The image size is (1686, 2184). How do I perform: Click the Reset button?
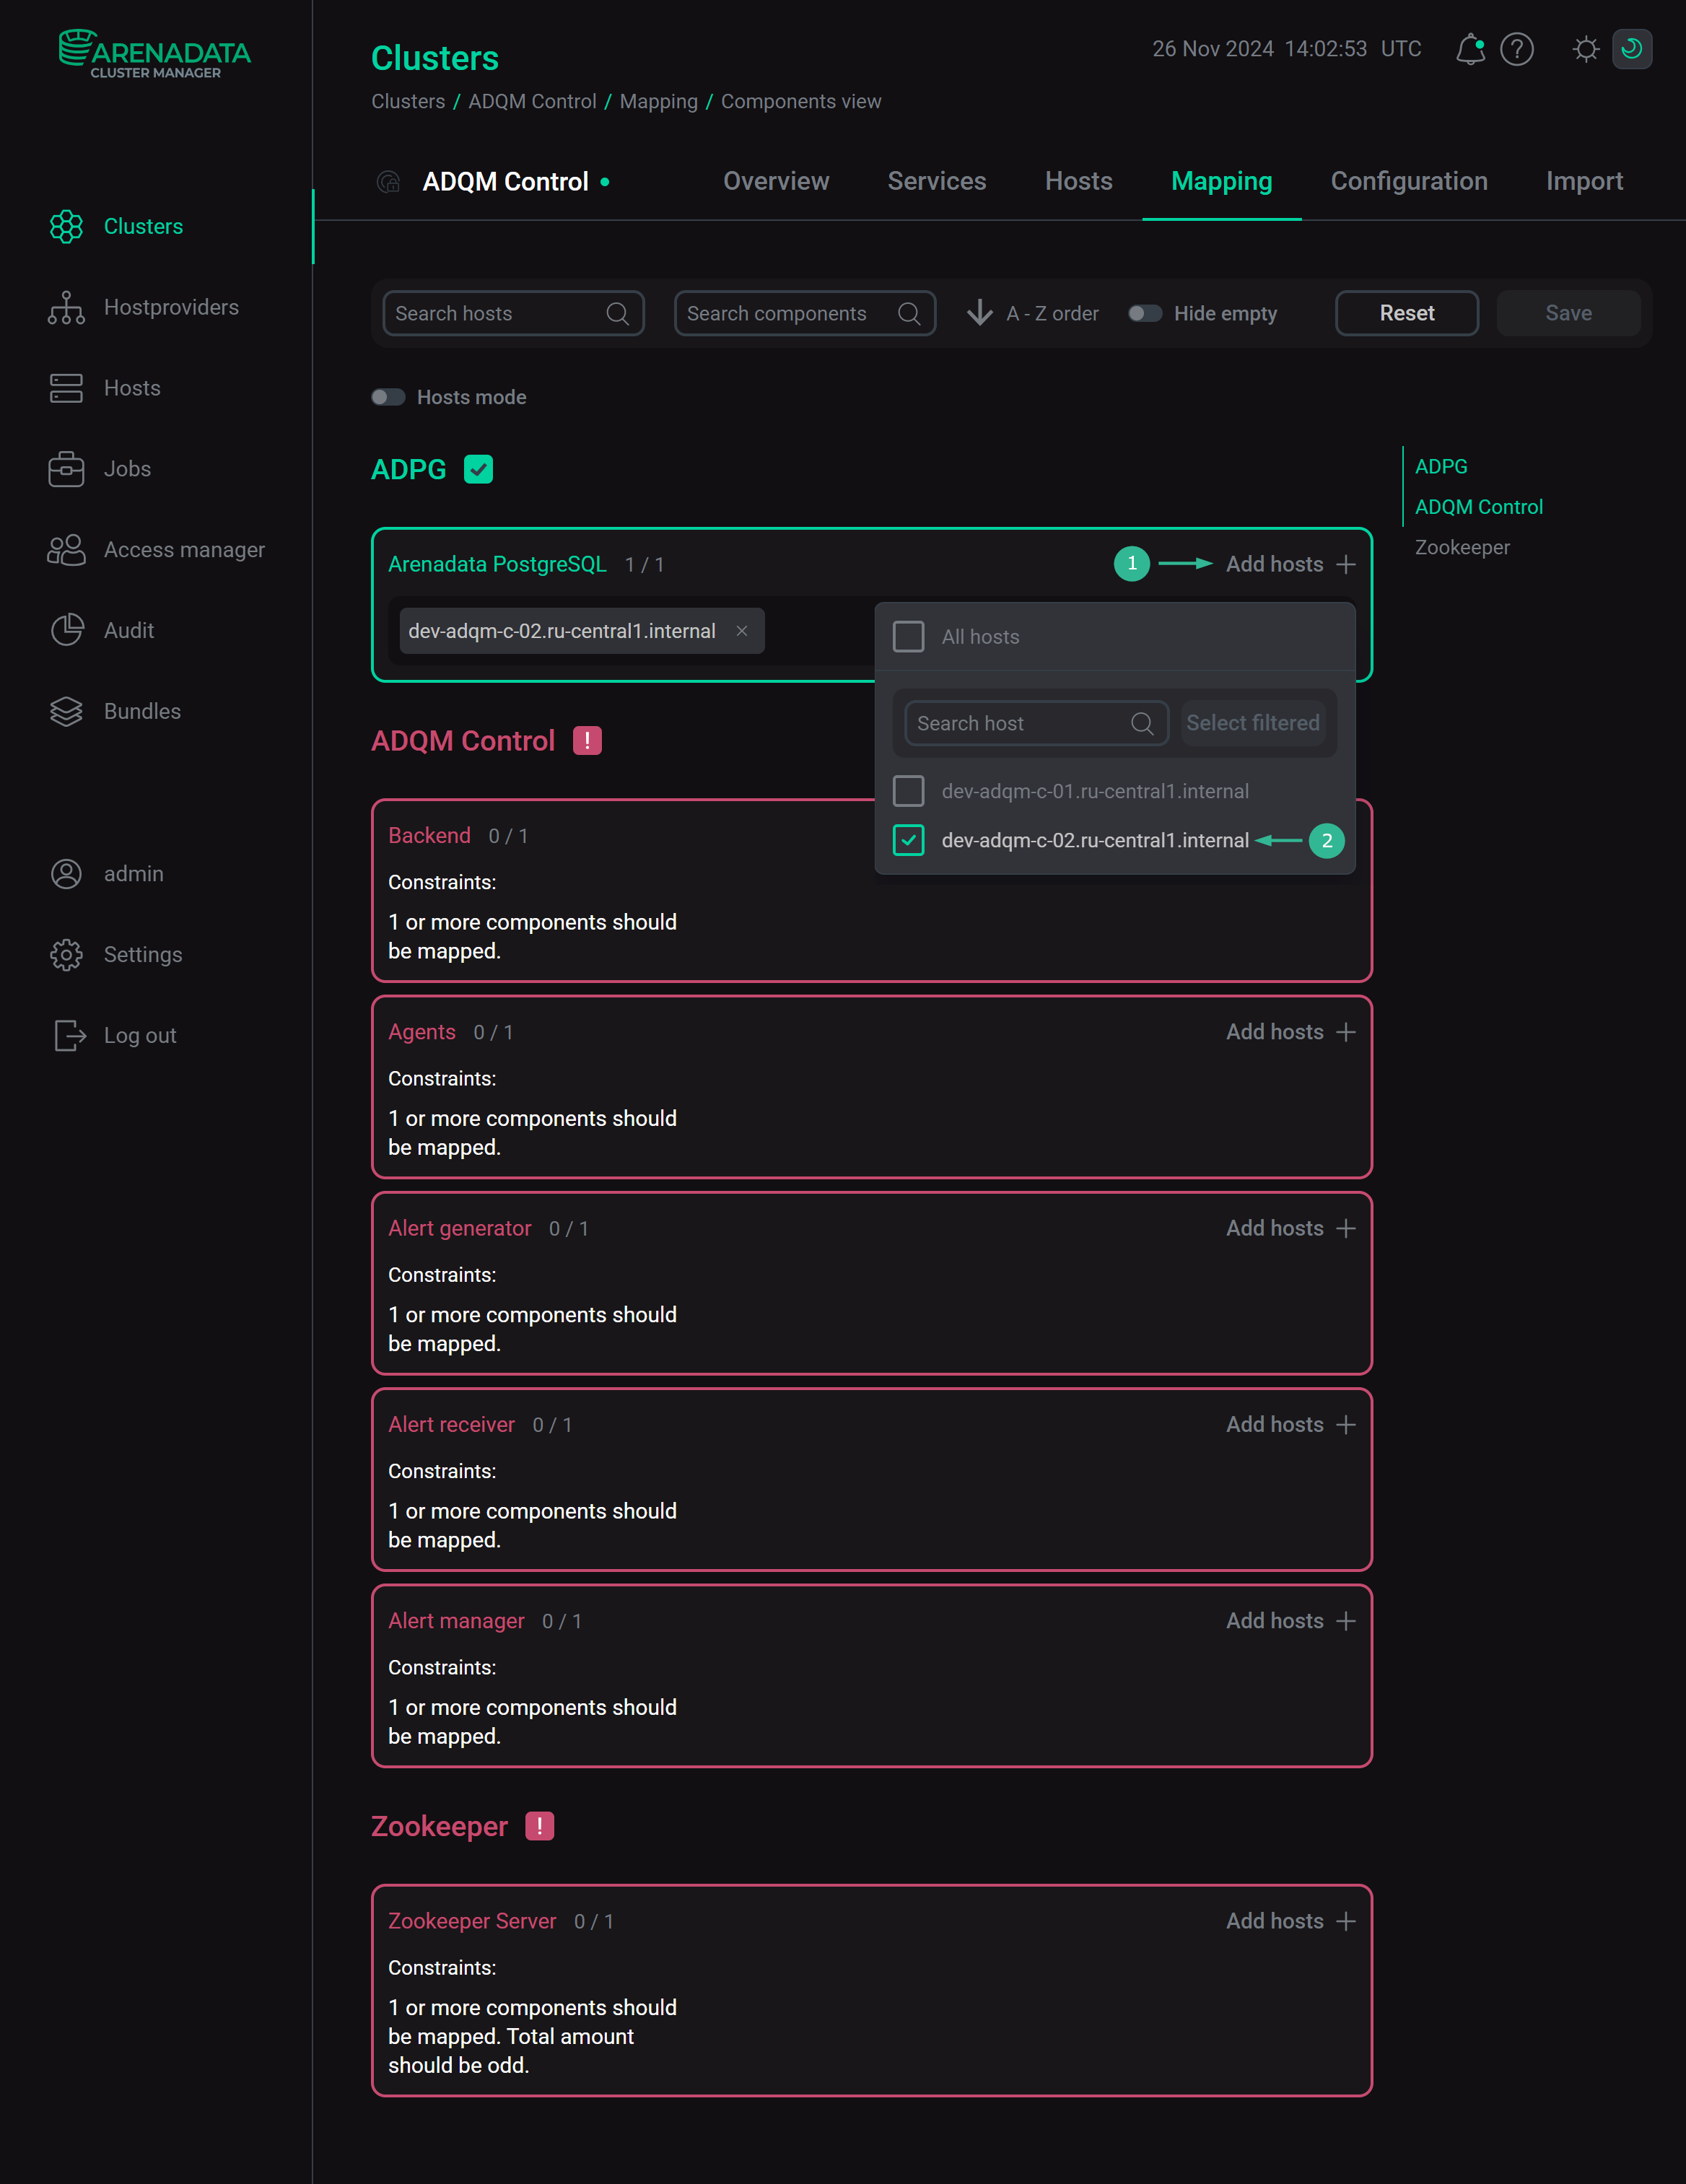click(x=1406, y=313)
